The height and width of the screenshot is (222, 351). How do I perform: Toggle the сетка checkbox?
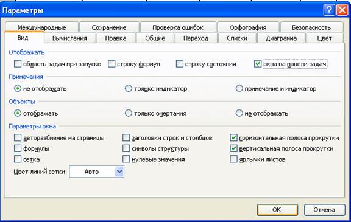point(18,159)
